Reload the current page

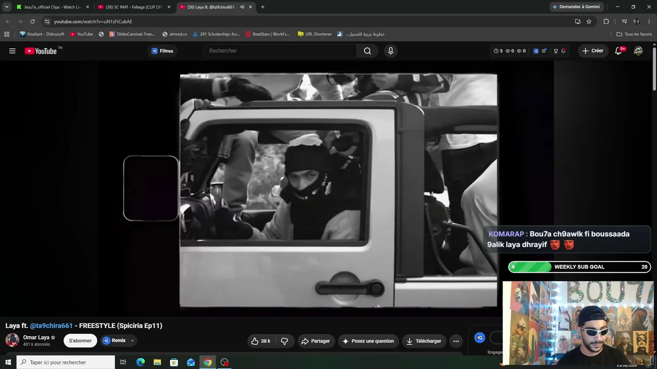click(32, 22)
